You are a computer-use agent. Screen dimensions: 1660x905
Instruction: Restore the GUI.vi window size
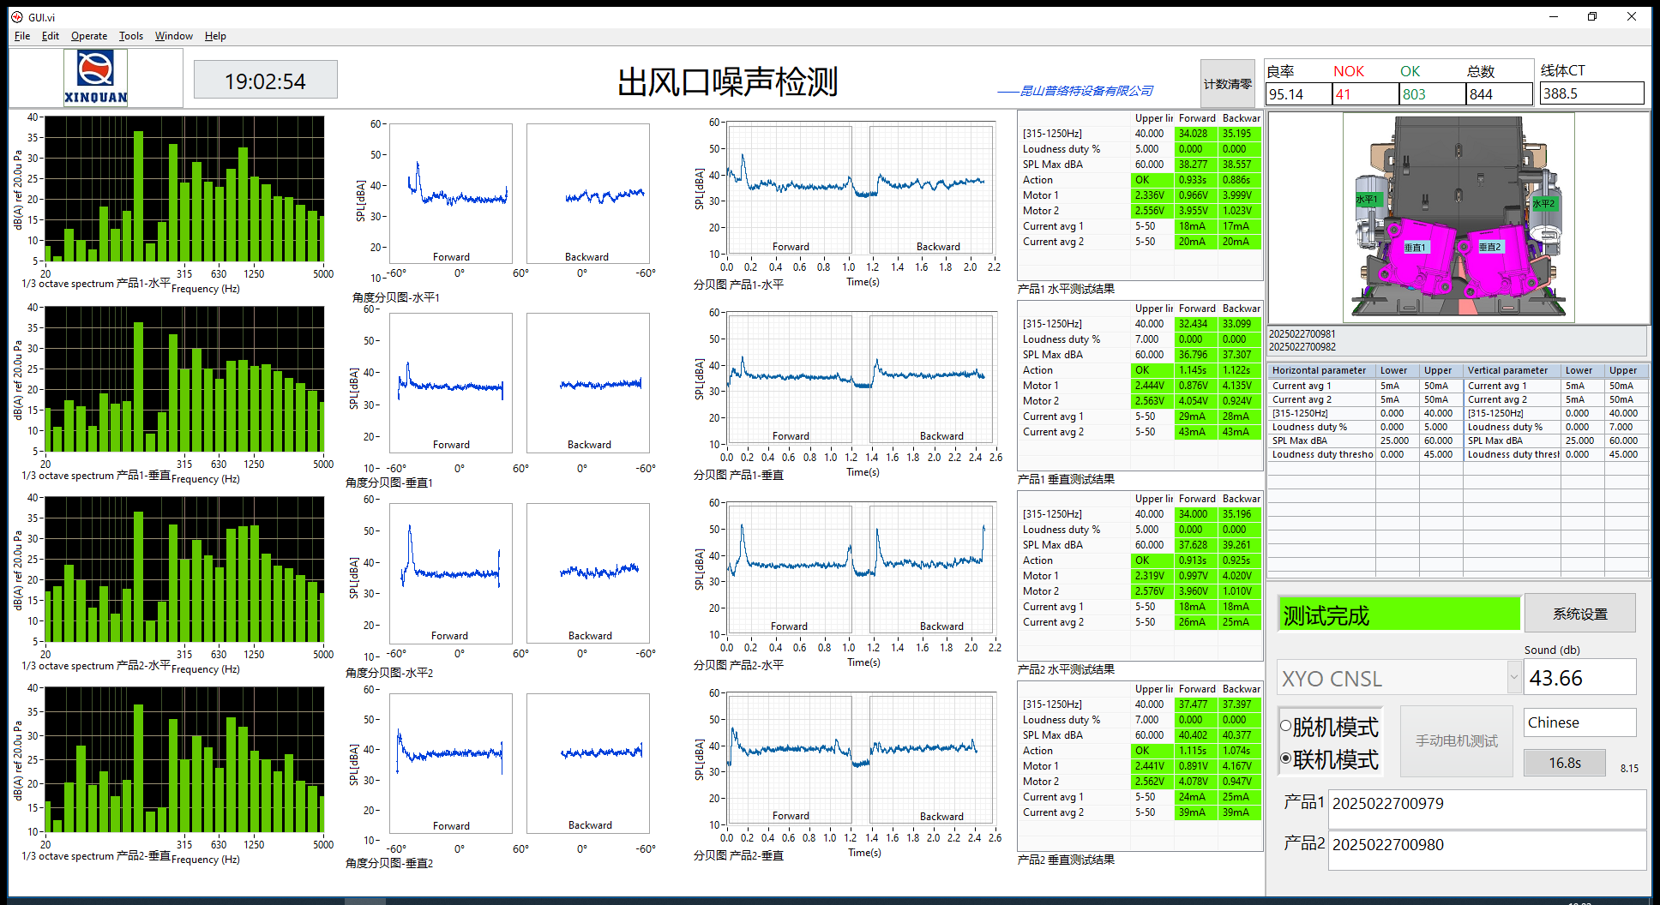1592,17
